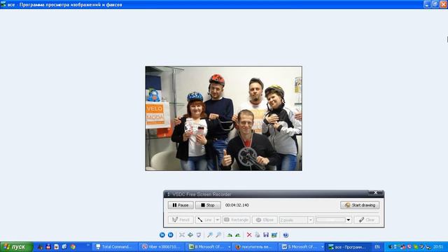Rotate image counterclockwise icon
Screen dimensions: 448x252
pyautogui.click(x=238, y=235)
